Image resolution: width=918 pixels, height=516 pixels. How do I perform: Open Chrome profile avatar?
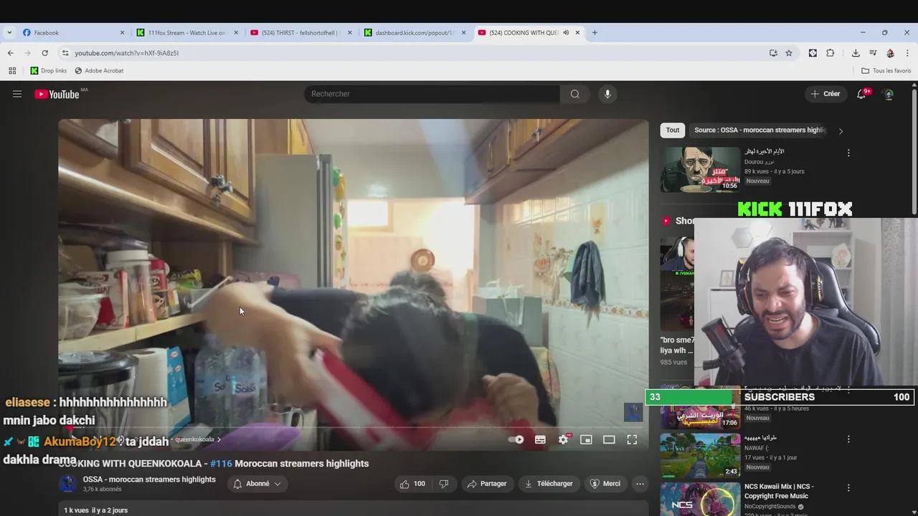click(x=890, y=53)
